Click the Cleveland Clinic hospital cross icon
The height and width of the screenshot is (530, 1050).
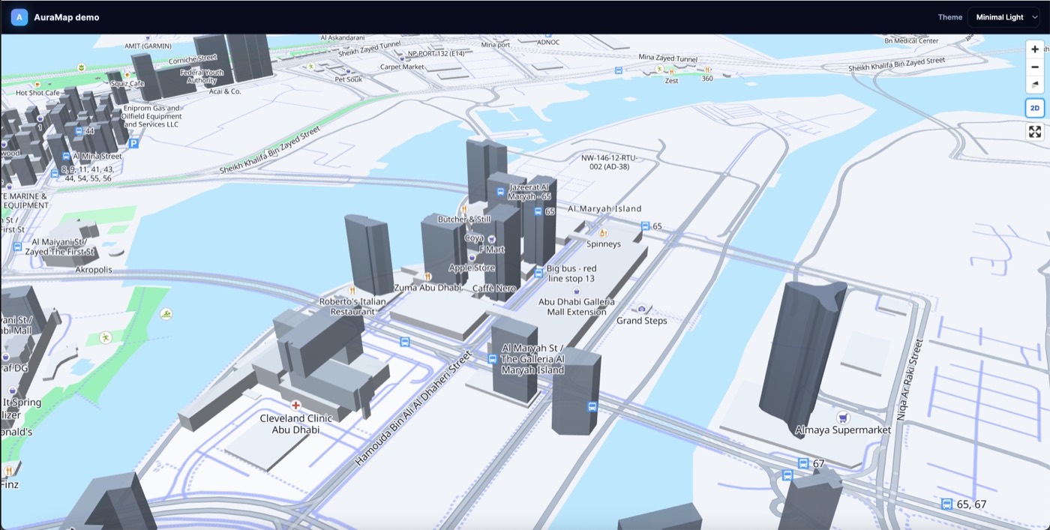295,406
